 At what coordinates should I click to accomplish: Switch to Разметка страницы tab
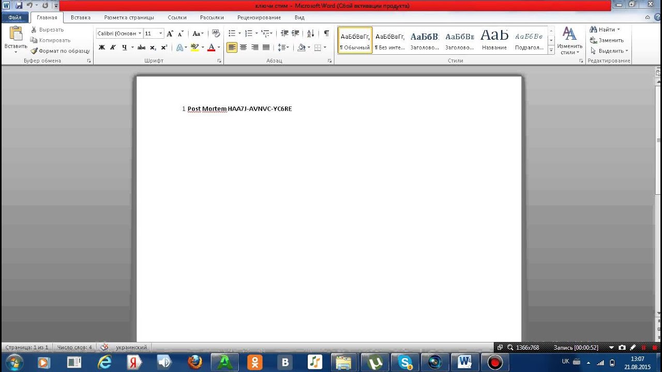click(129, 17)
